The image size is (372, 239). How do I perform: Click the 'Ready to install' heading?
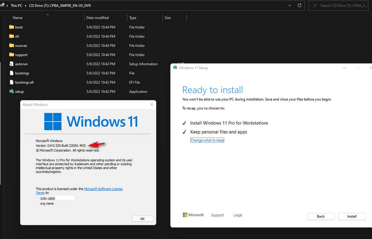pyautogui.click(x=213, y=90)
